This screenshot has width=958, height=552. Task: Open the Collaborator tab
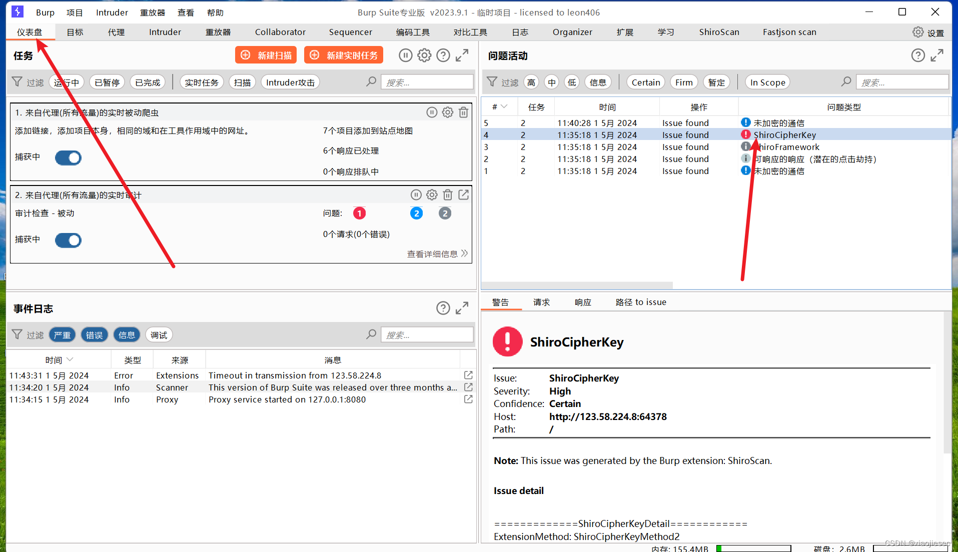280,32
